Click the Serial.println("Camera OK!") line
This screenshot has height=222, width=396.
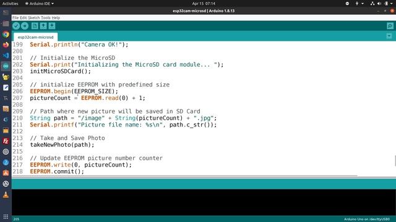pos(79,44)
